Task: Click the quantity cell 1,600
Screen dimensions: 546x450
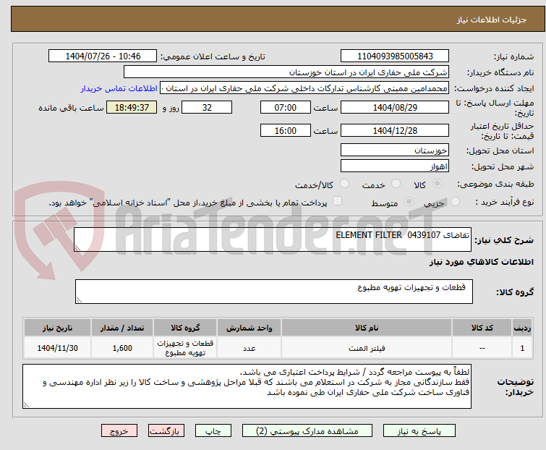Action: coord(122,348)
